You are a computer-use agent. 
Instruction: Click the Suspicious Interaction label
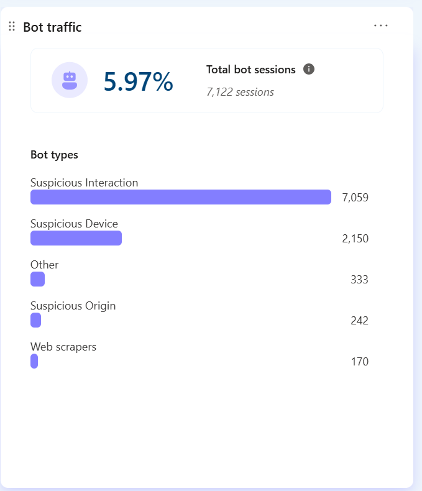tap(84, 183)
